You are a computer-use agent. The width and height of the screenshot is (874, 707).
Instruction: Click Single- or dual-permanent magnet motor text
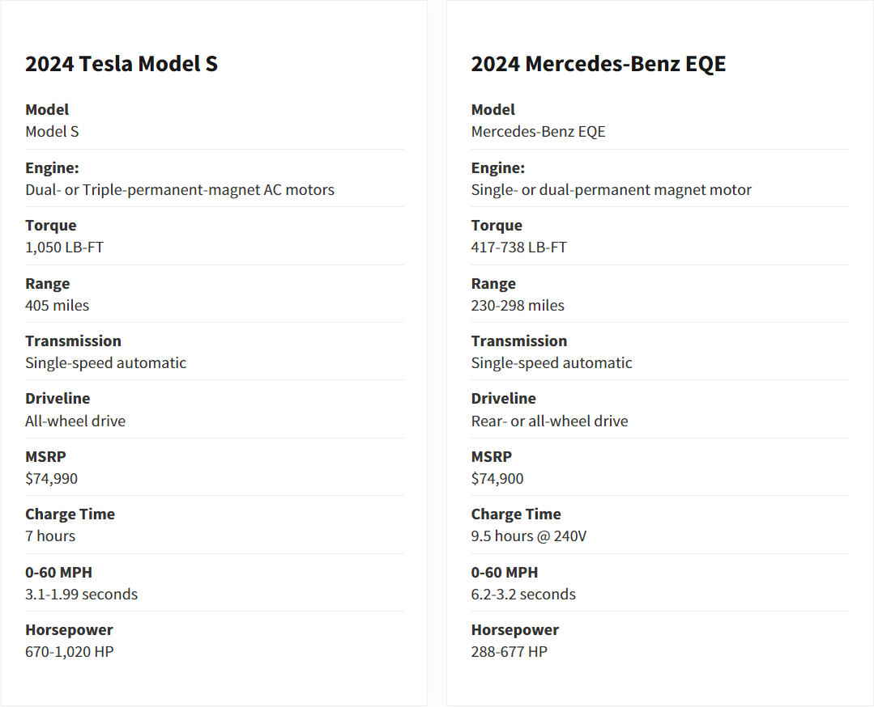pos(611,189)
